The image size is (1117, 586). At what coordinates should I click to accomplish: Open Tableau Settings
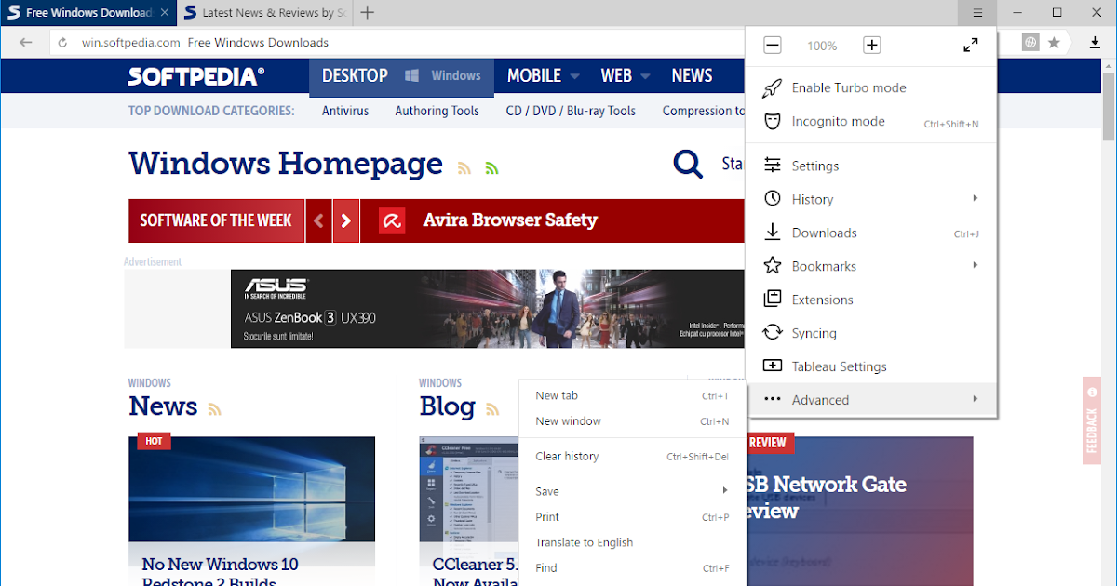[x=871, y=366]
